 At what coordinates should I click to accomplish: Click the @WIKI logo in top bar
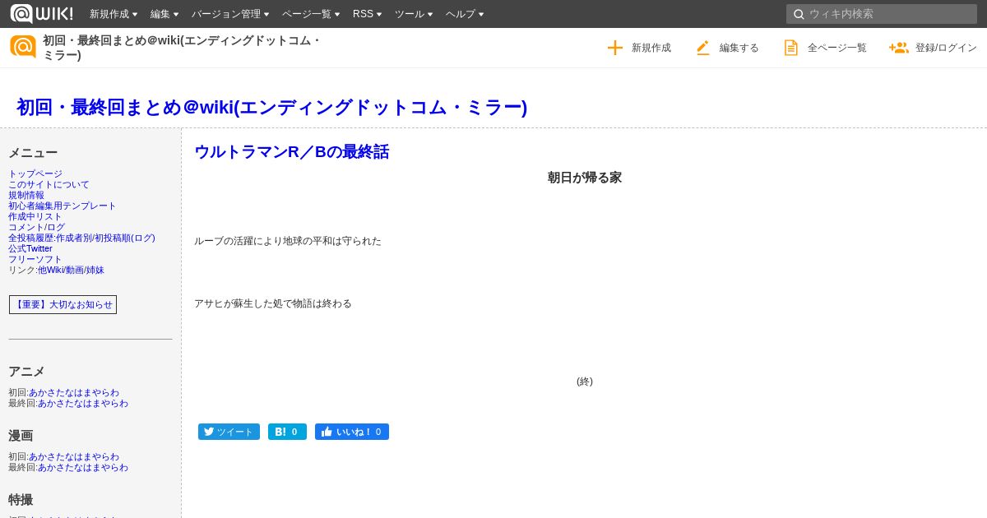click(41, 13)
